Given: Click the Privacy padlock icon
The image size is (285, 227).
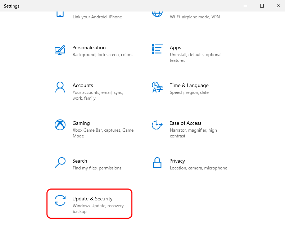Looking at the screenshot, I should click(157, 163).
